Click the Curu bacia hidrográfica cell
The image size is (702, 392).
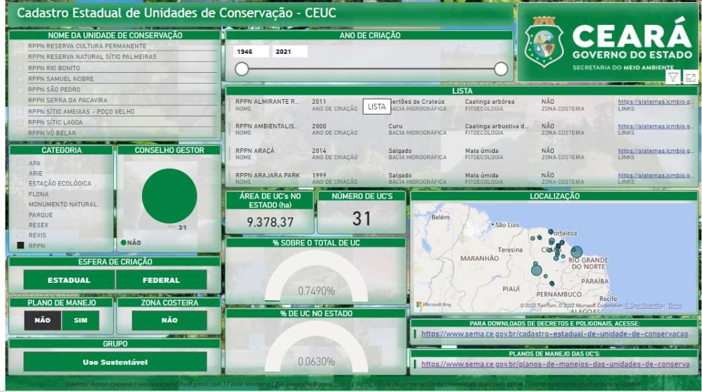pyautogui.click(x=395, y=127)
